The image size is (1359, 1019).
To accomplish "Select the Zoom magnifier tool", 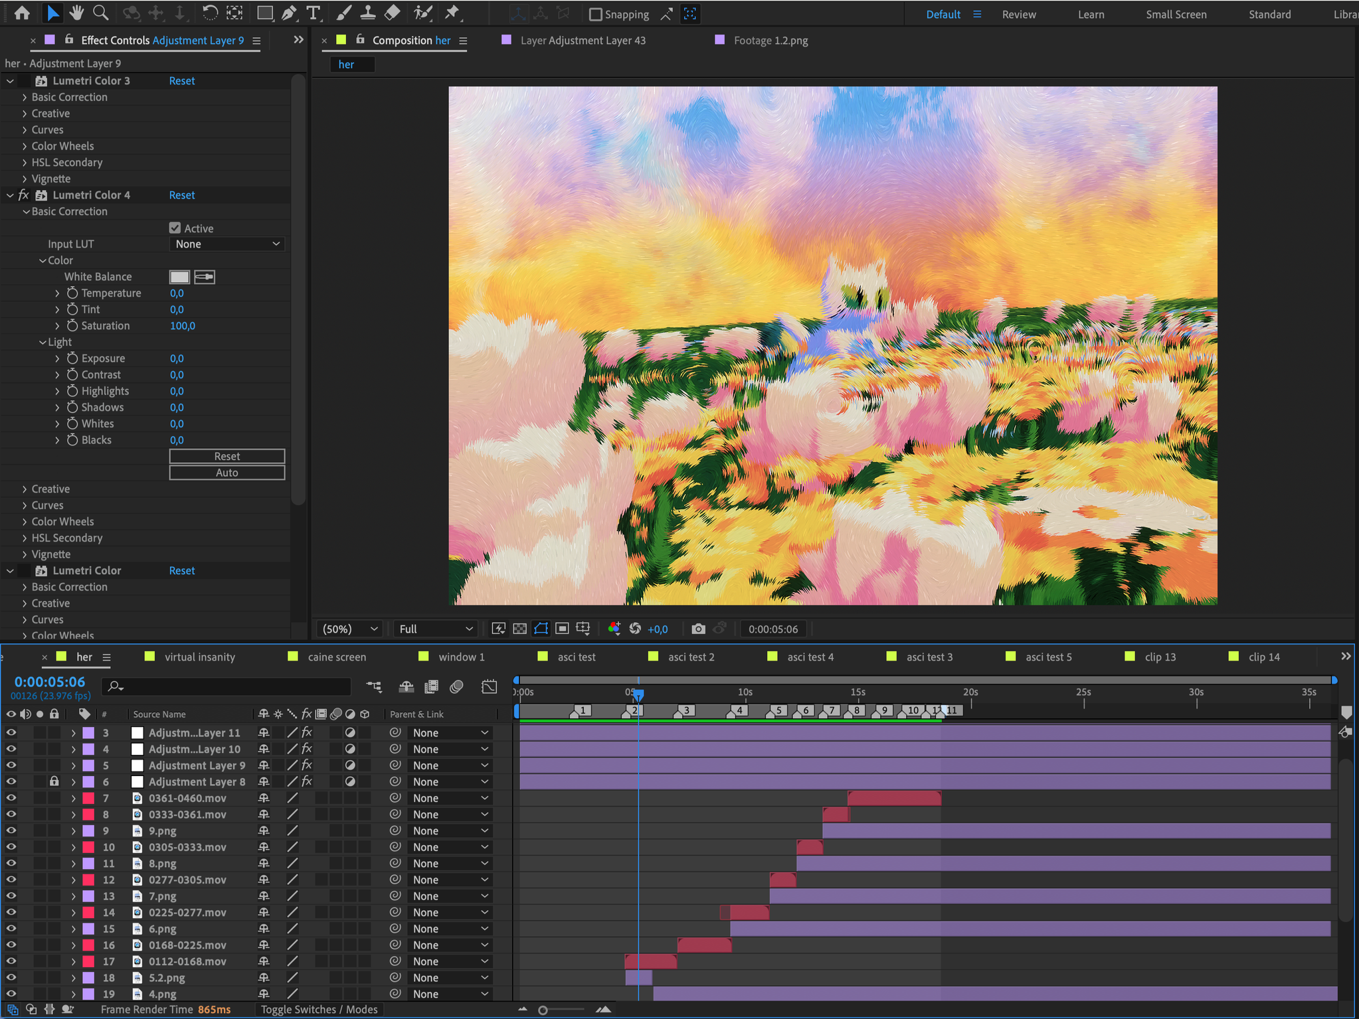I will tap(100, 13).
